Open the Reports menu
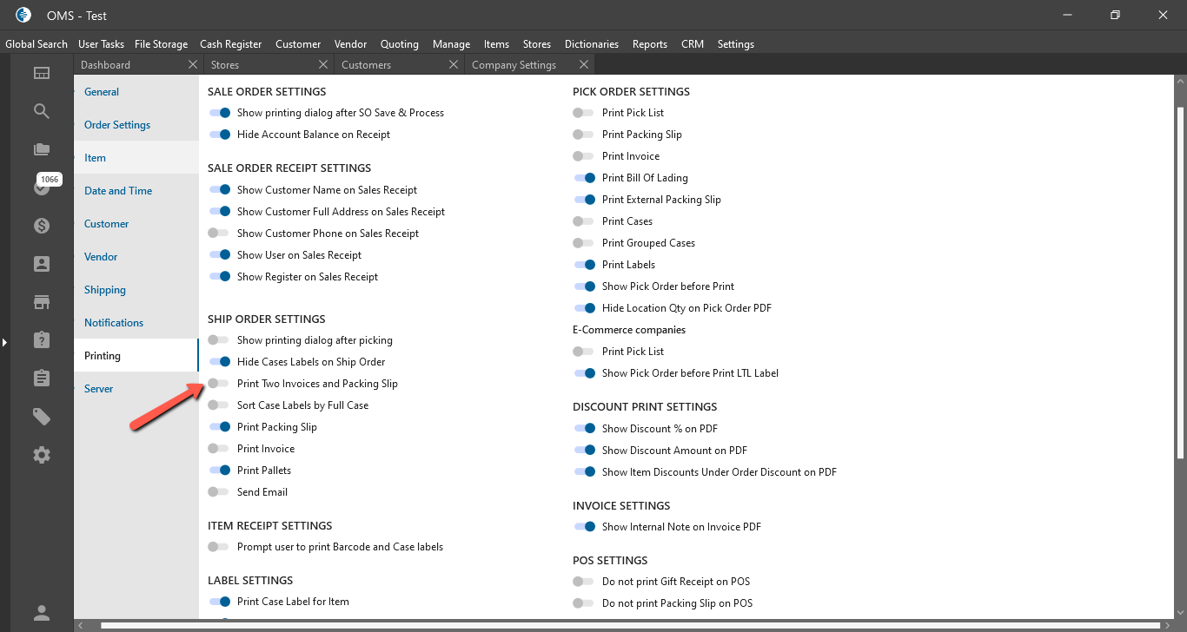The image size is (1187, 632). point(650,44)
